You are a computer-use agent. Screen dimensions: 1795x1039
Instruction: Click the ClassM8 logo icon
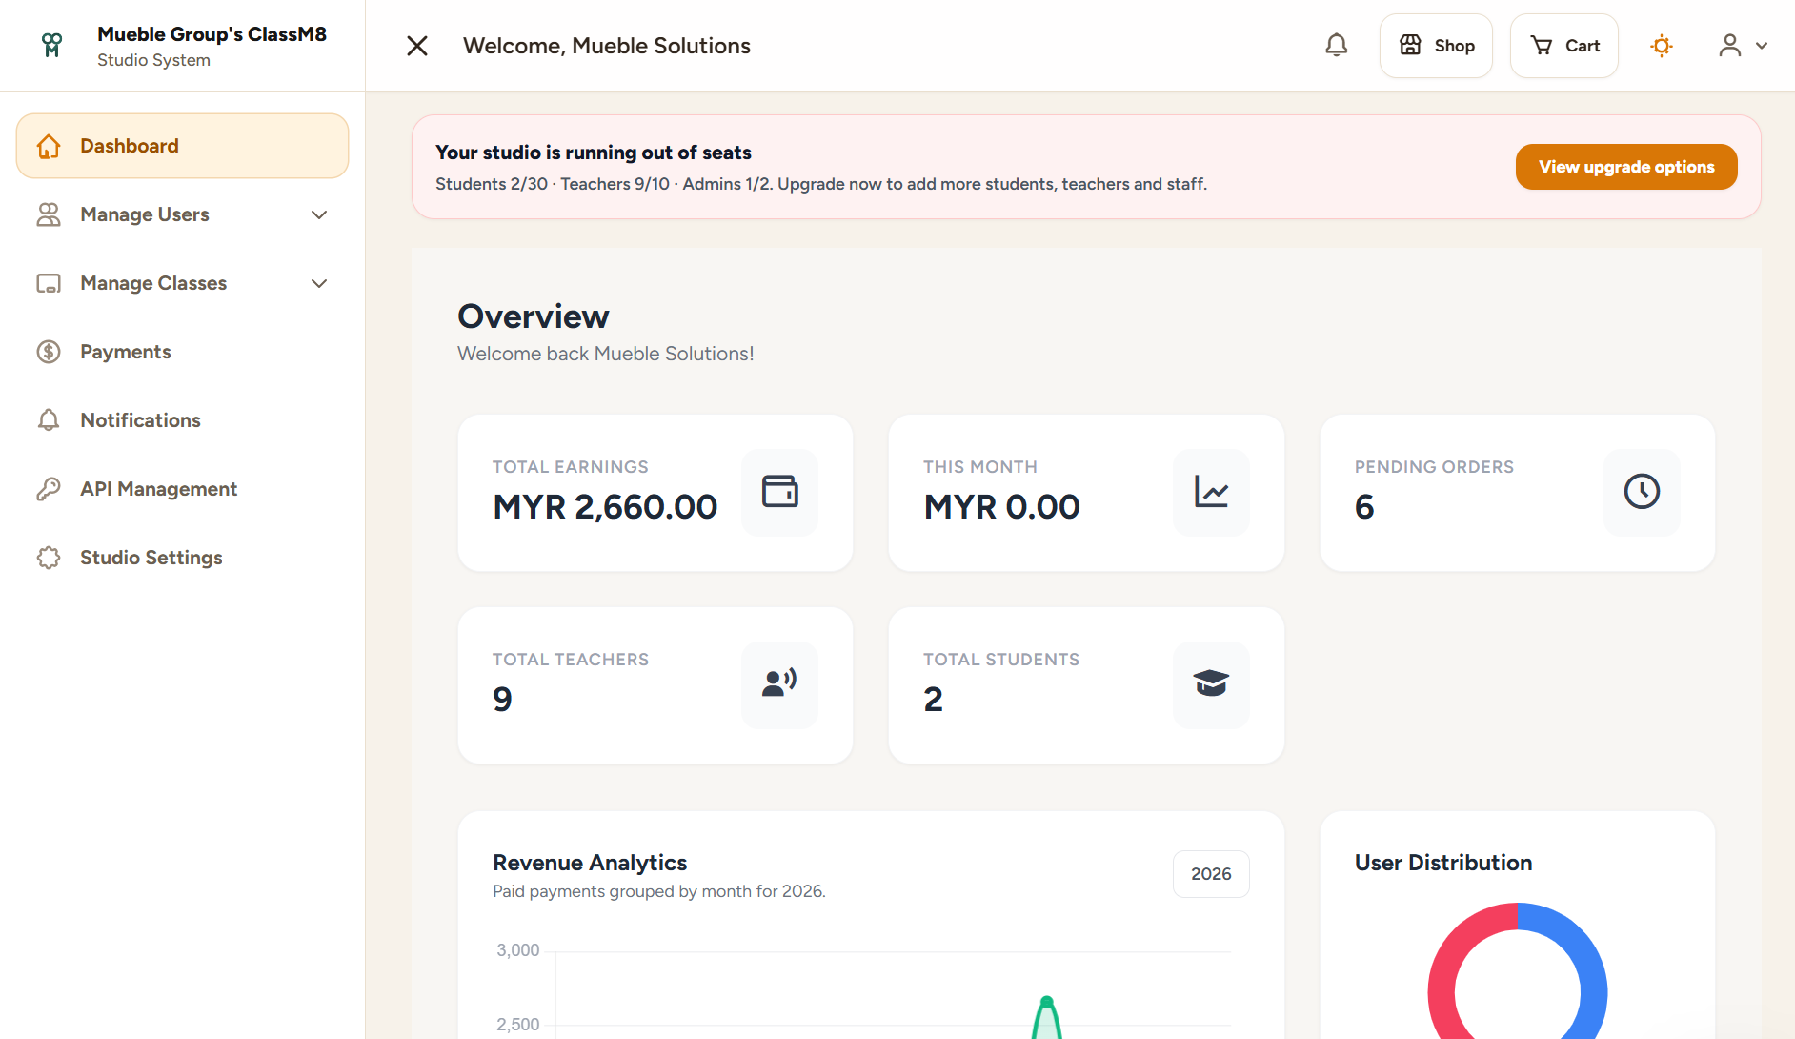(51, 45)
